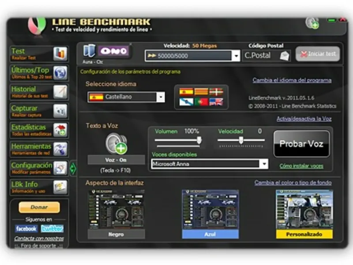Adjust the Volumen slider handle
The width and height of the screenshot is (353, 265).
(199, 140)
